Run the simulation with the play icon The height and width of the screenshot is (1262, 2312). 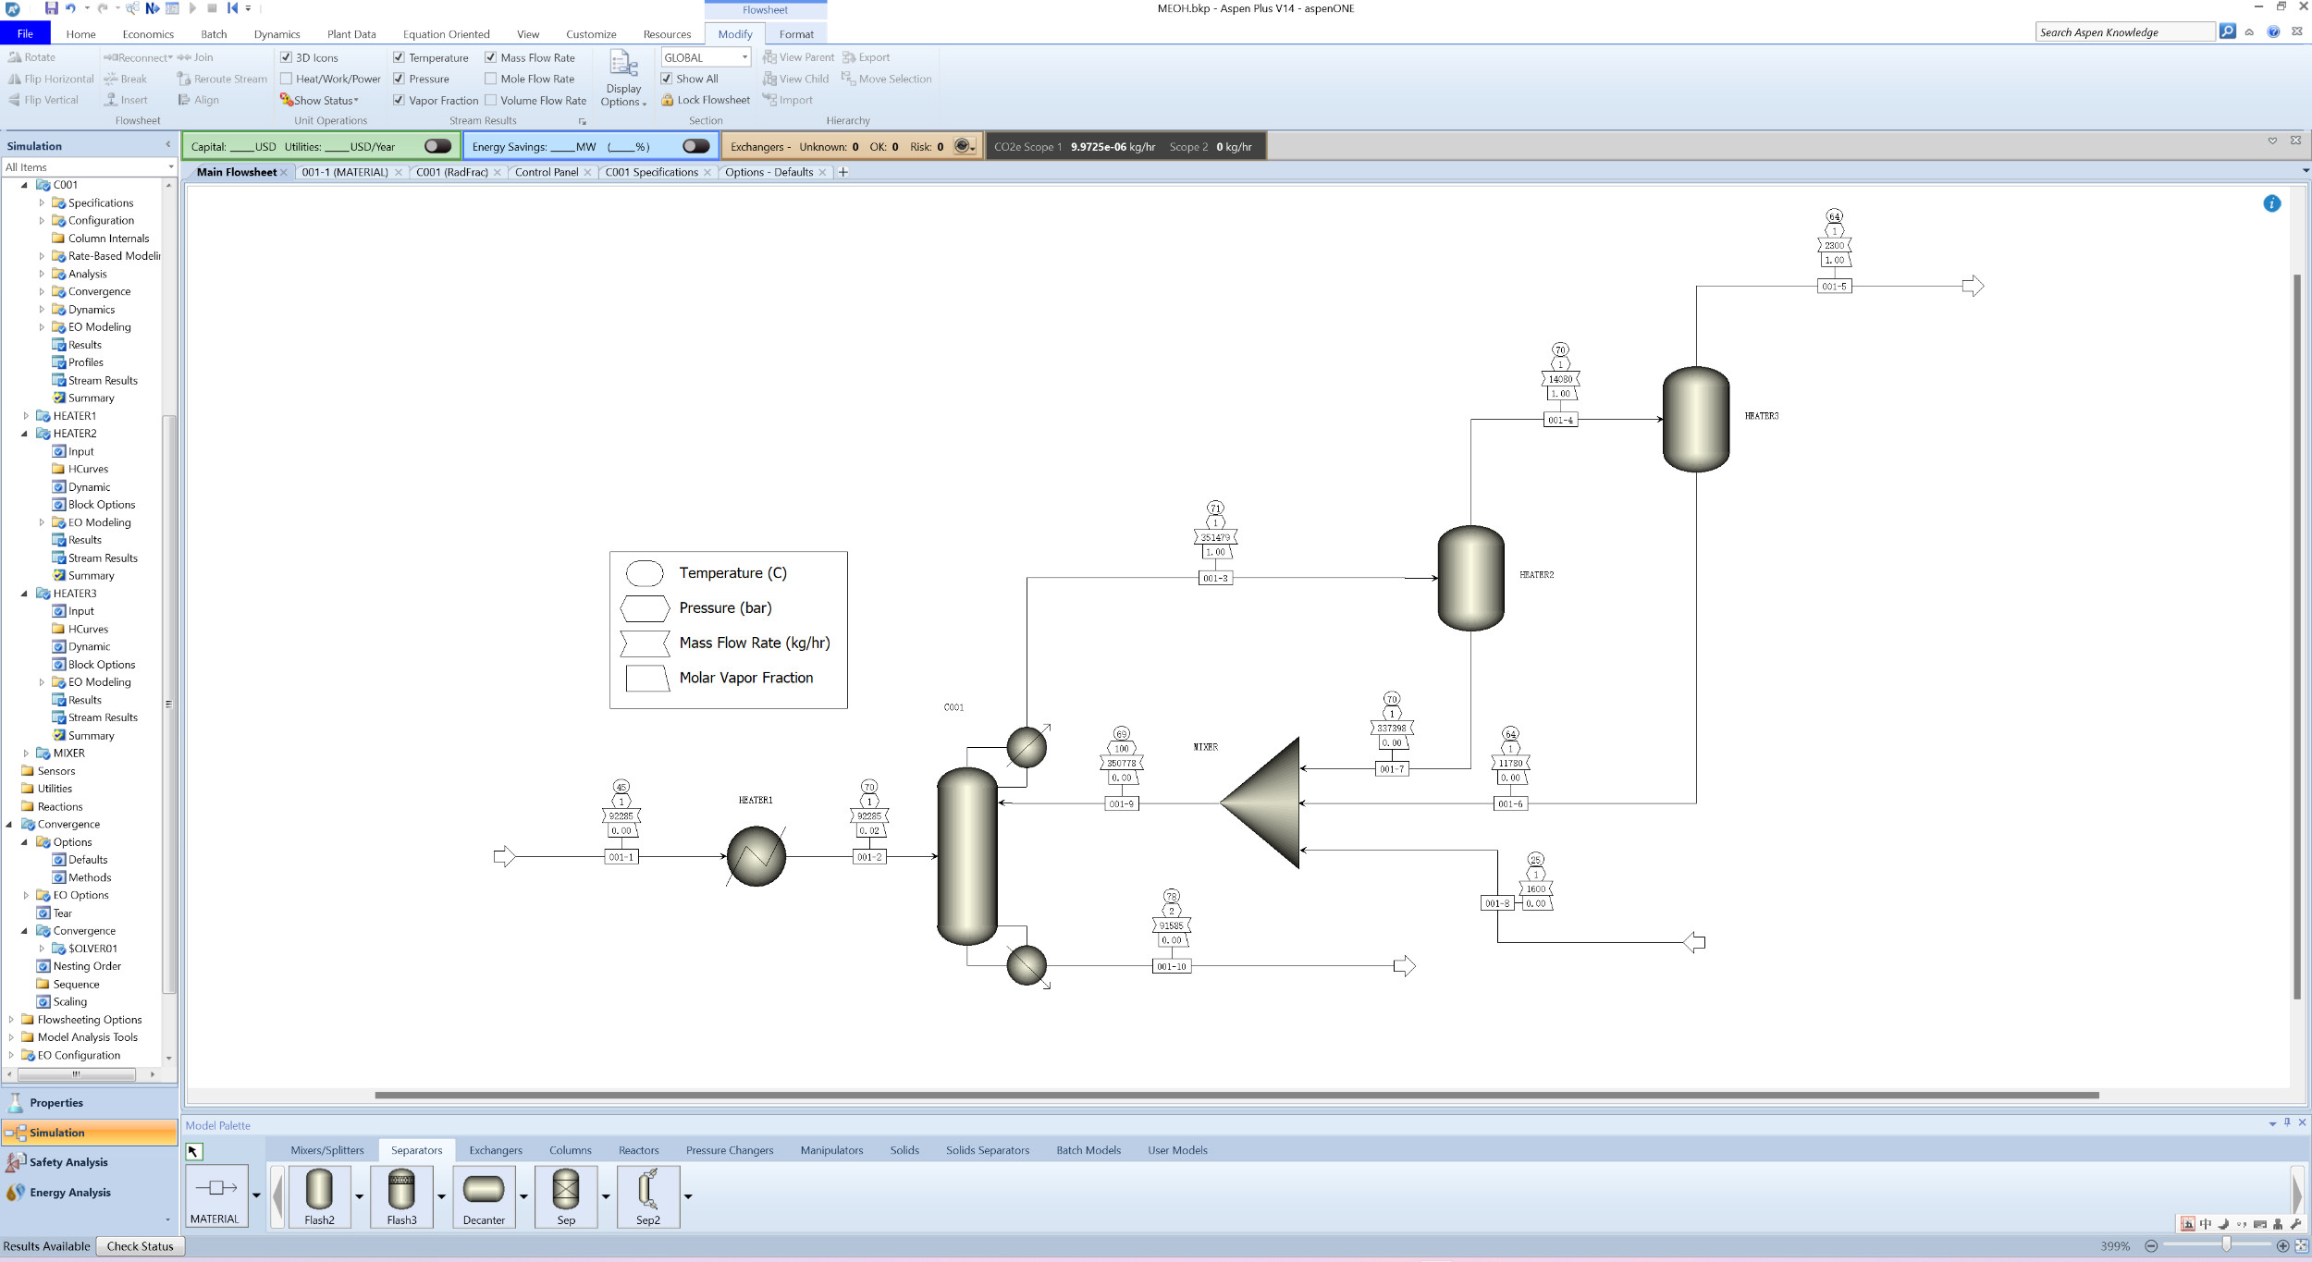pyautogui.click(x=193, y=8)
